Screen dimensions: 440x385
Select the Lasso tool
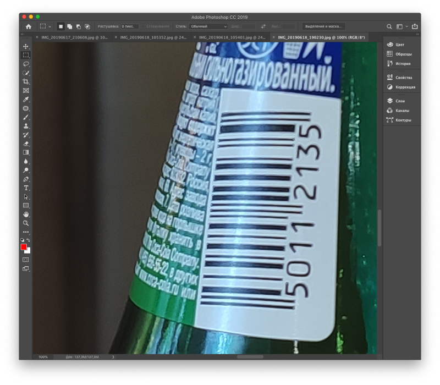[x=26, y=64]
